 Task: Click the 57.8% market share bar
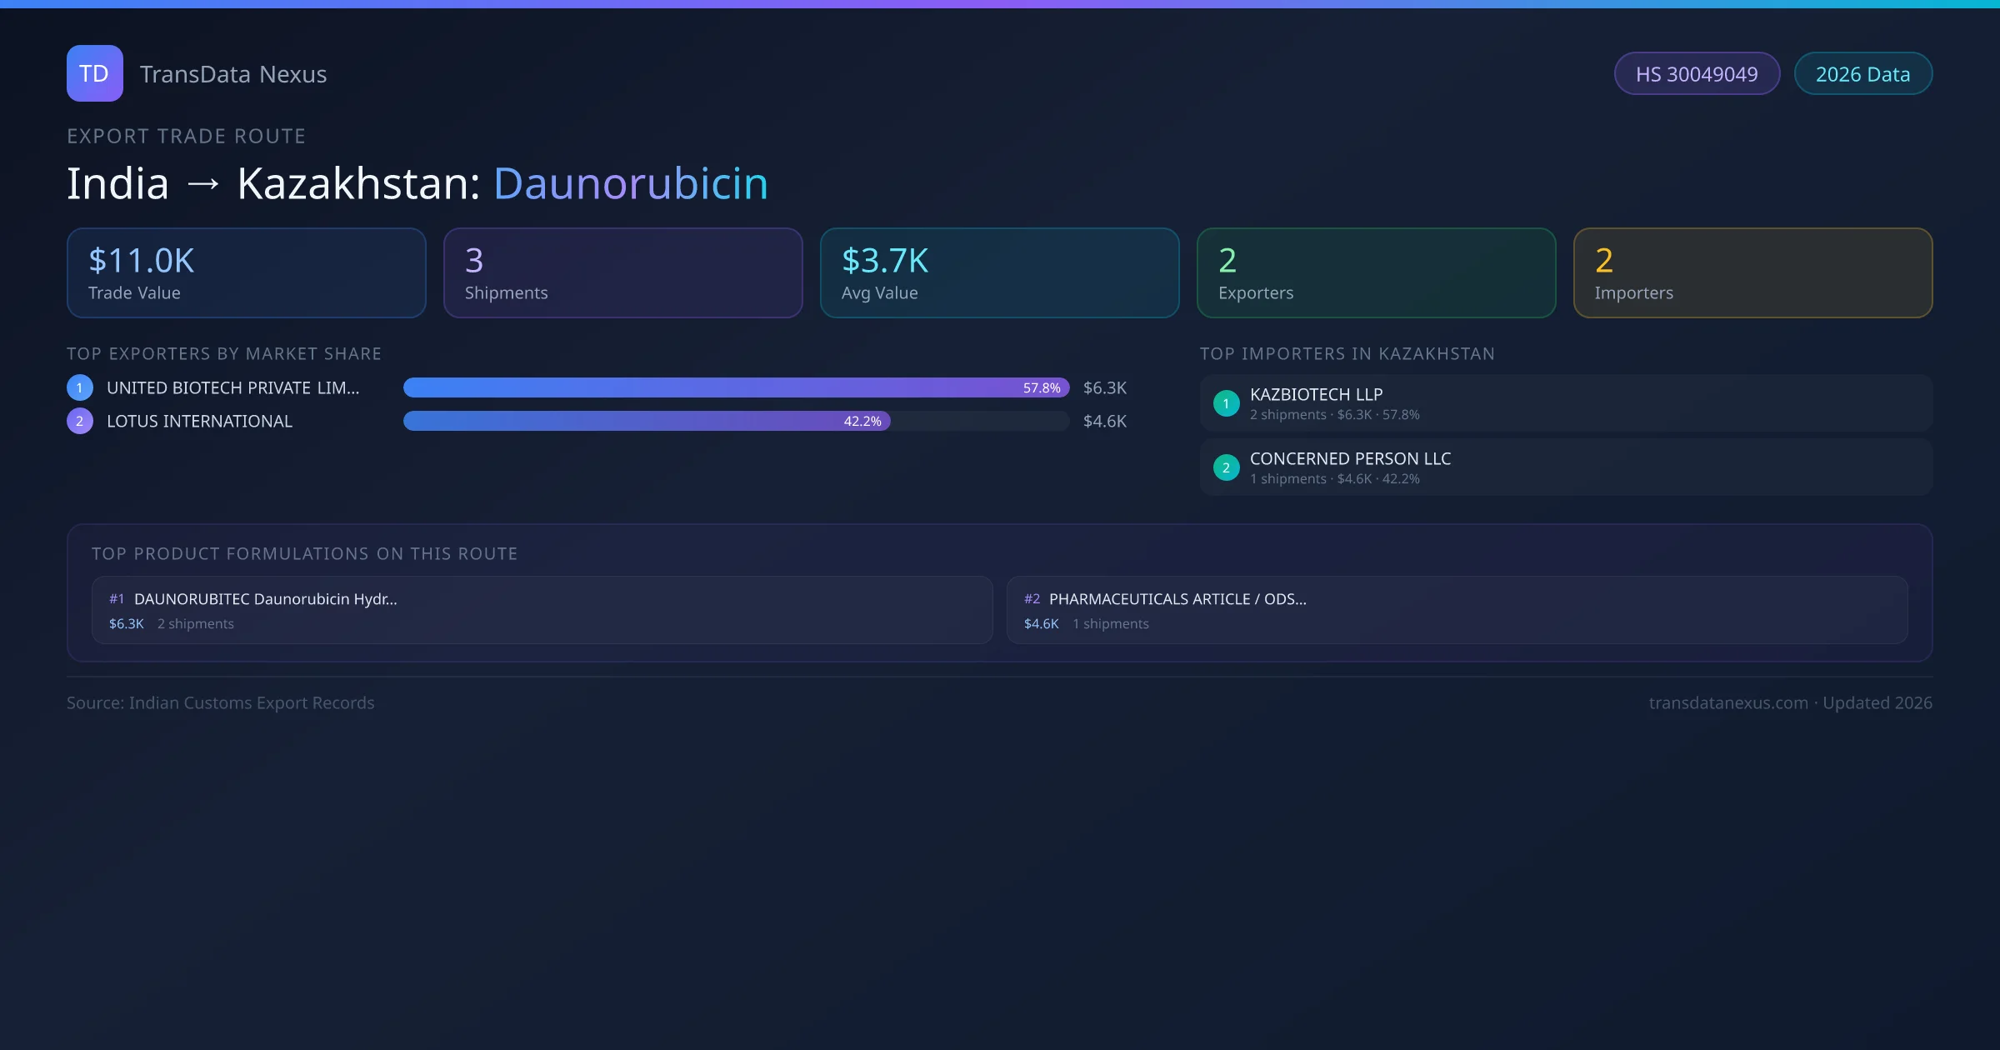click(x=735, y=387)
